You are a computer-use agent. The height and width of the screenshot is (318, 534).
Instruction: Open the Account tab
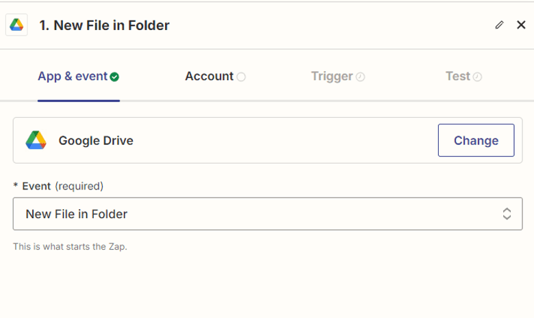(x=209, y=76)
